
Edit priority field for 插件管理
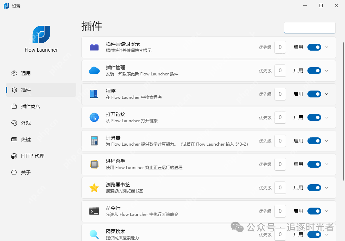point(280,71)
